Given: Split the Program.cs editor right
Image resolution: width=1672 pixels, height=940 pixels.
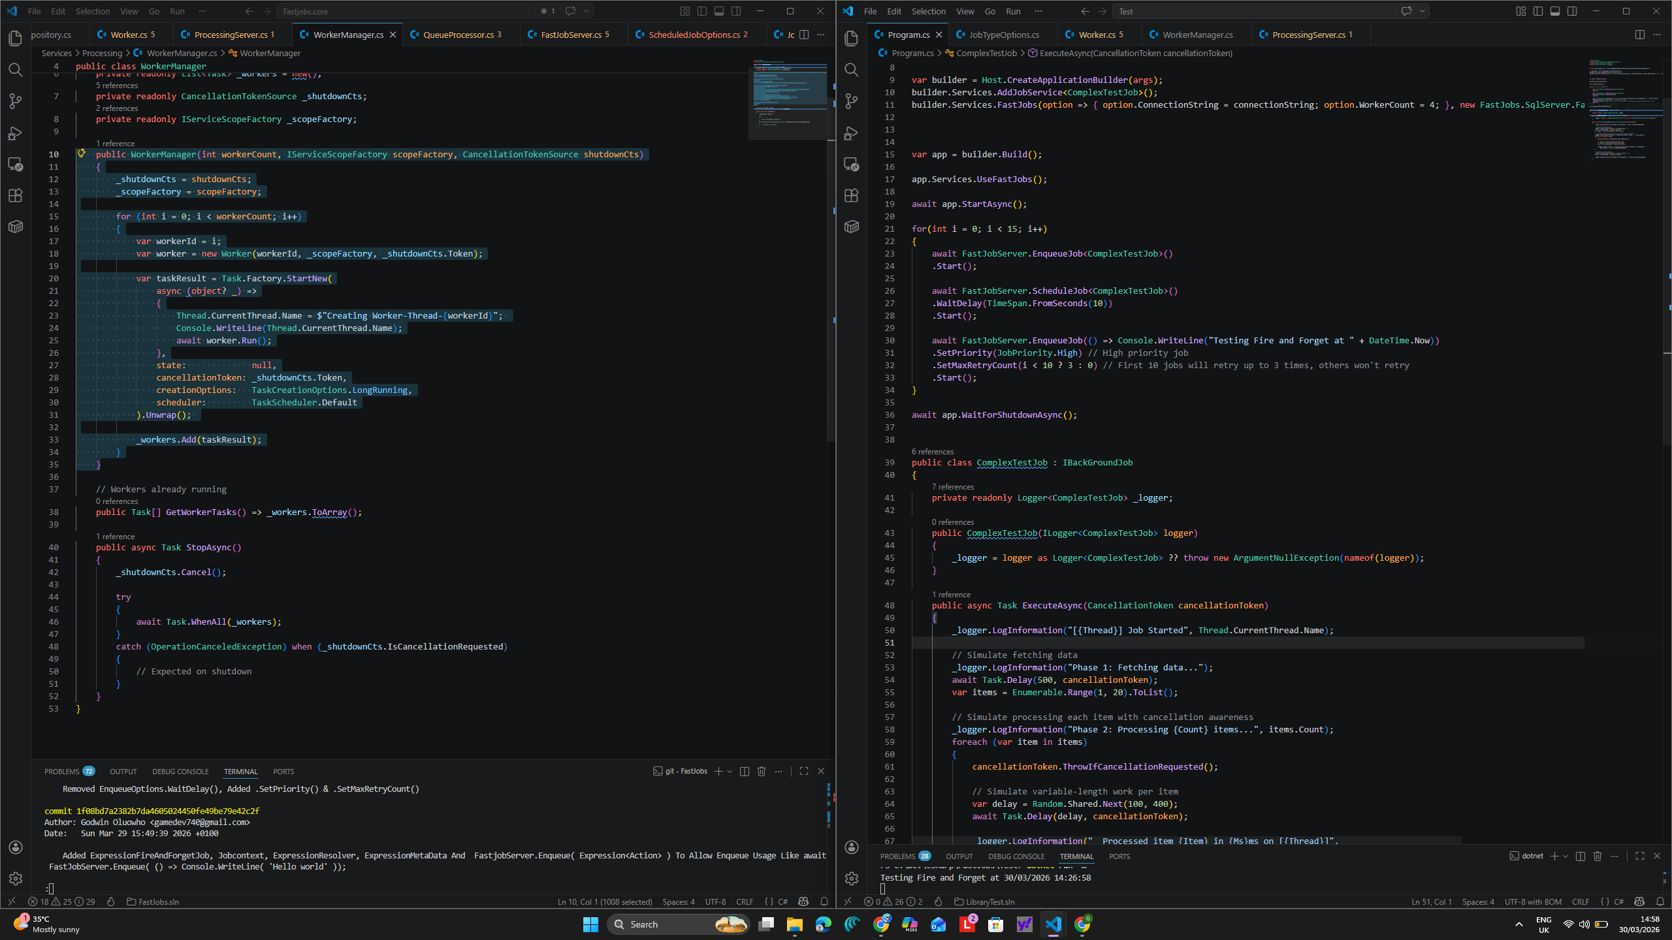Looking at the screenshot, I should (1639, 35).
